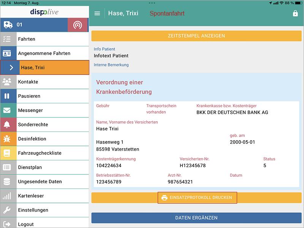304x228 pixels.
Task: Click the Desinfektion bug icon
Action: [x=7, y=139]
